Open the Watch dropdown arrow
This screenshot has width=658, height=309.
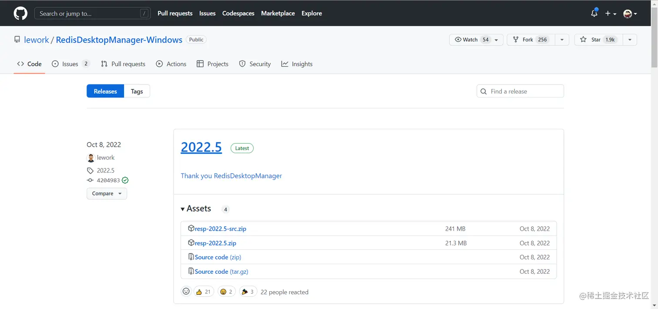[497, 40]
